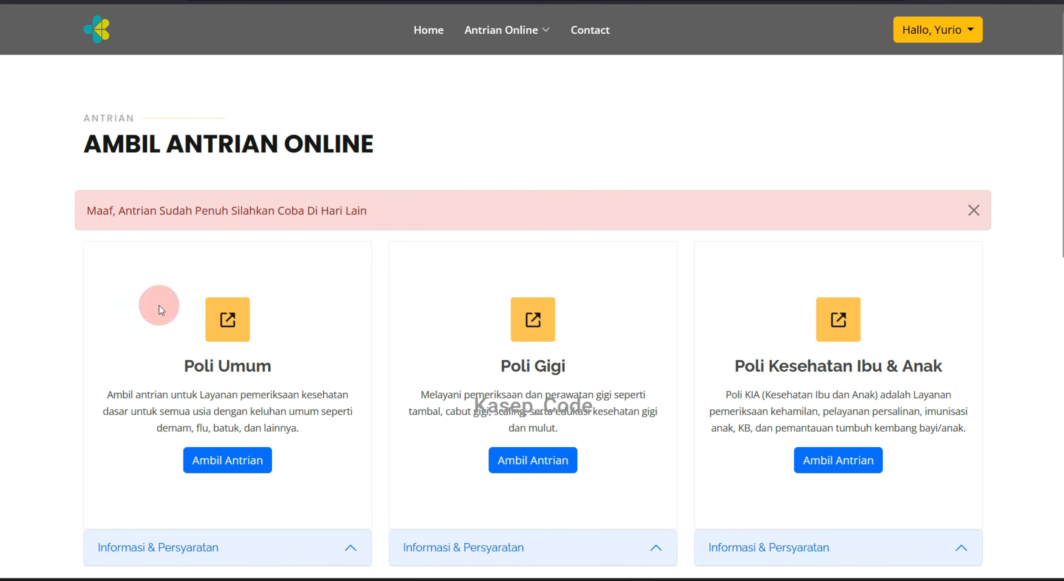This screenshot has width=1064, height=581.
Task: Open the Antrian Online dropdown menu
Action: coord(507,30)
